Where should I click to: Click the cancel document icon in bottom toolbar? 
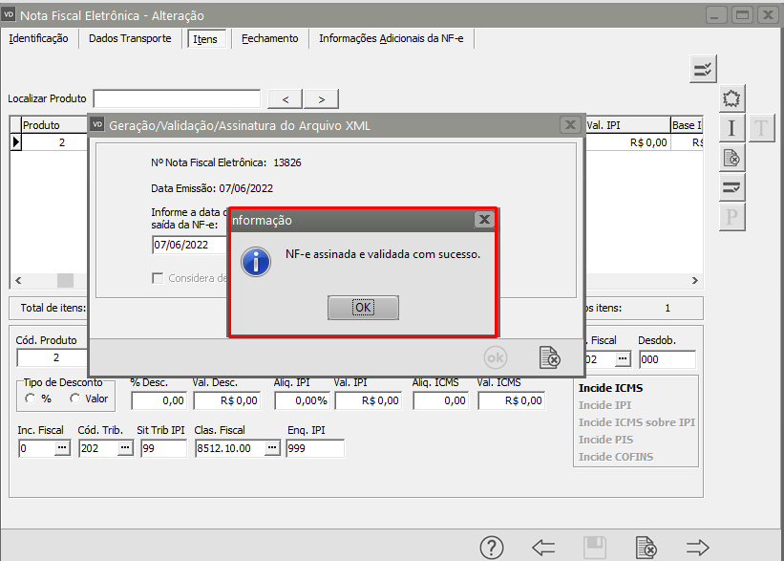coord(646,548)
